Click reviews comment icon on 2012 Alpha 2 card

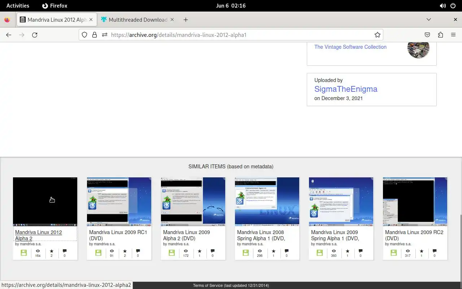tap(65, 251)
